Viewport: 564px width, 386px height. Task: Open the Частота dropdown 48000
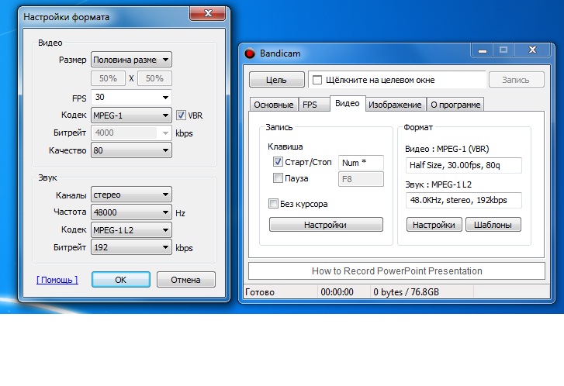pyautogui.click(x=131, y=212)
